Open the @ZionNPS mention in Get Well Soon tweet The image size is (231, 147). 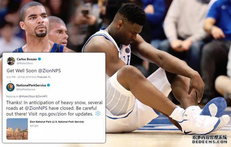coord(49,71)
